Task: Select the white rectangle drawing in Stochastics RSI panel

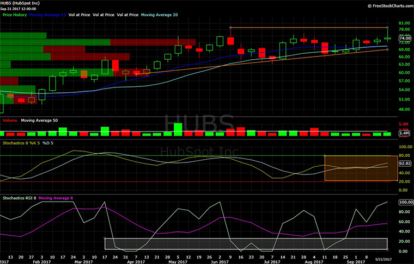Action: coord(246,244)
